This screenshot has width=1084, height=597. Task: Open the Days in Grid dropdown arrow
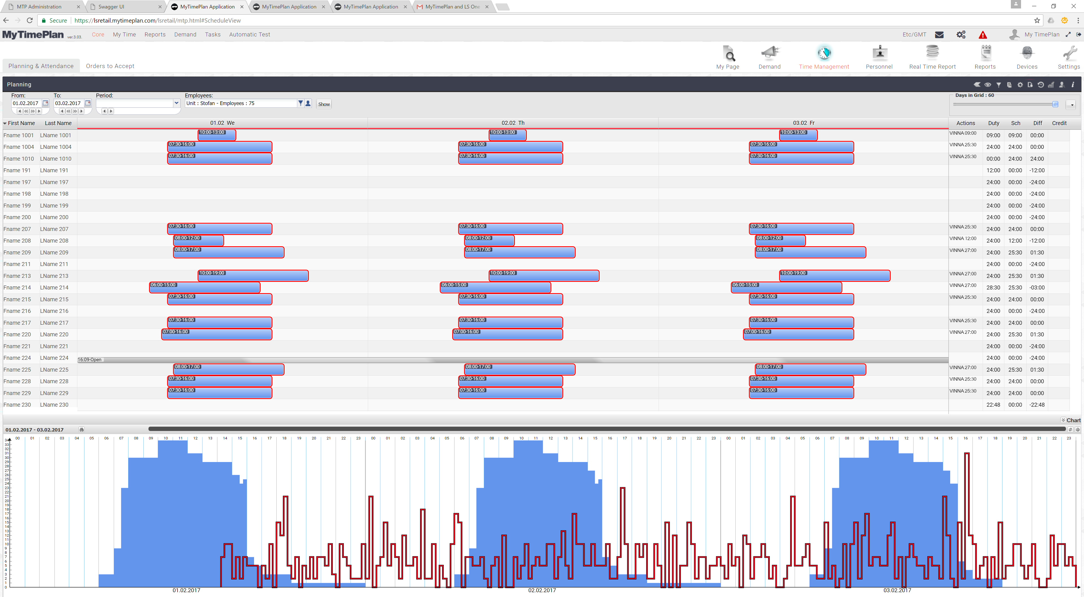click(x=1071, y=105)
